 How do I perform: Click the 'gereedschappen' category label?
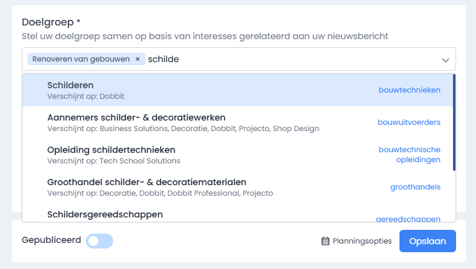[x=408, y=218]
